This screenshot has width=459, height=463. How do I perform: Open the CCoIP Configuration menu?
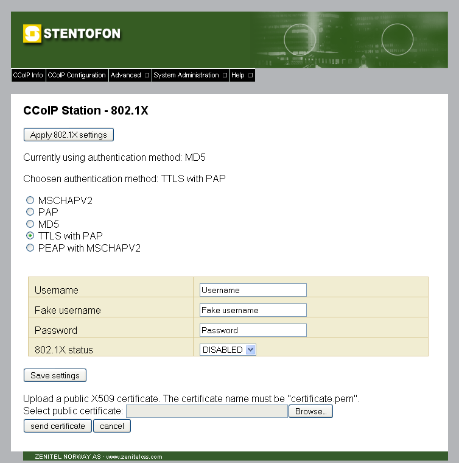(x=77, y=76)
